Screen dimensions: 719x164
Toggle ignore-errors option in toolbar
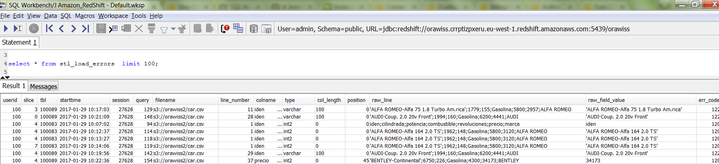(x=225, y=28)
